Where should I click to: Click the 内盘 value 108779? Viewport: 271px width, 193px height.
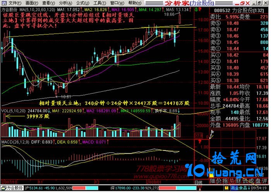(260, 125)
